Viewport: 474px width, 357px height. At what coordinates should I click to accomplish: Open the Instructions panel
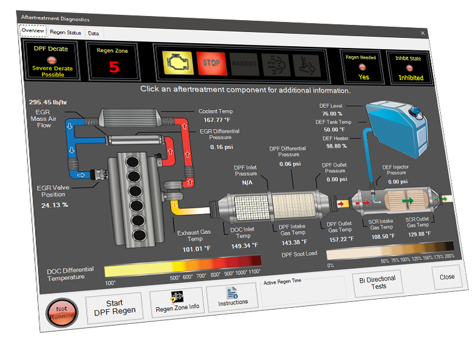click(x=232, y=299)
